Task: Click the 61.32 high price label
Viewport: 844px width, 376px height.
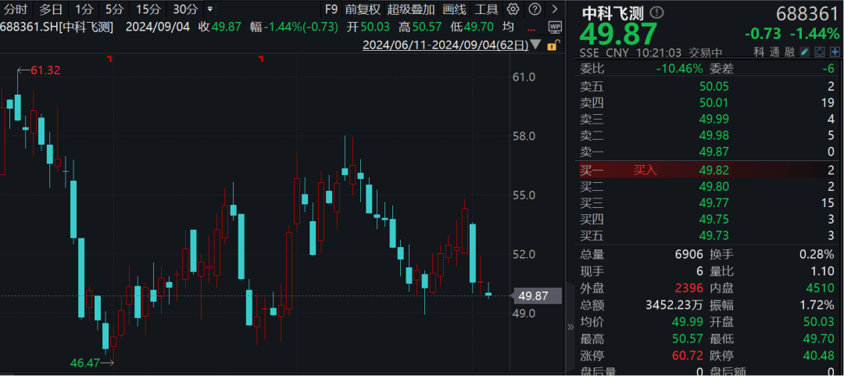Action: [45, 70]
